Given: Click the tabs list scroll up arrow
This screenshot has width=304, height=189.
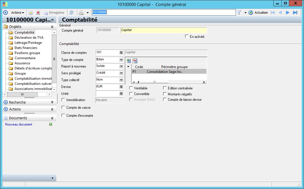Looking at the screenshot, I should pos(54,32).
